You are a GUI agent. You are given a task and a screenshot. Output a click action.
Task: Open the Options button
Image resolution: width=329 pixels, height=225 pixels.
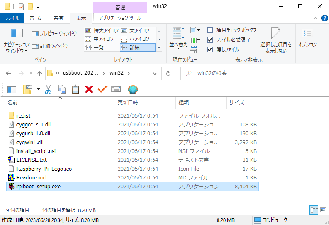tap(307, 38)
